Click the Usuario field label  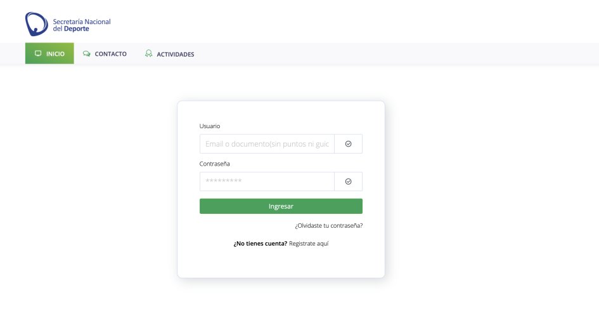[x=210, y=126]
